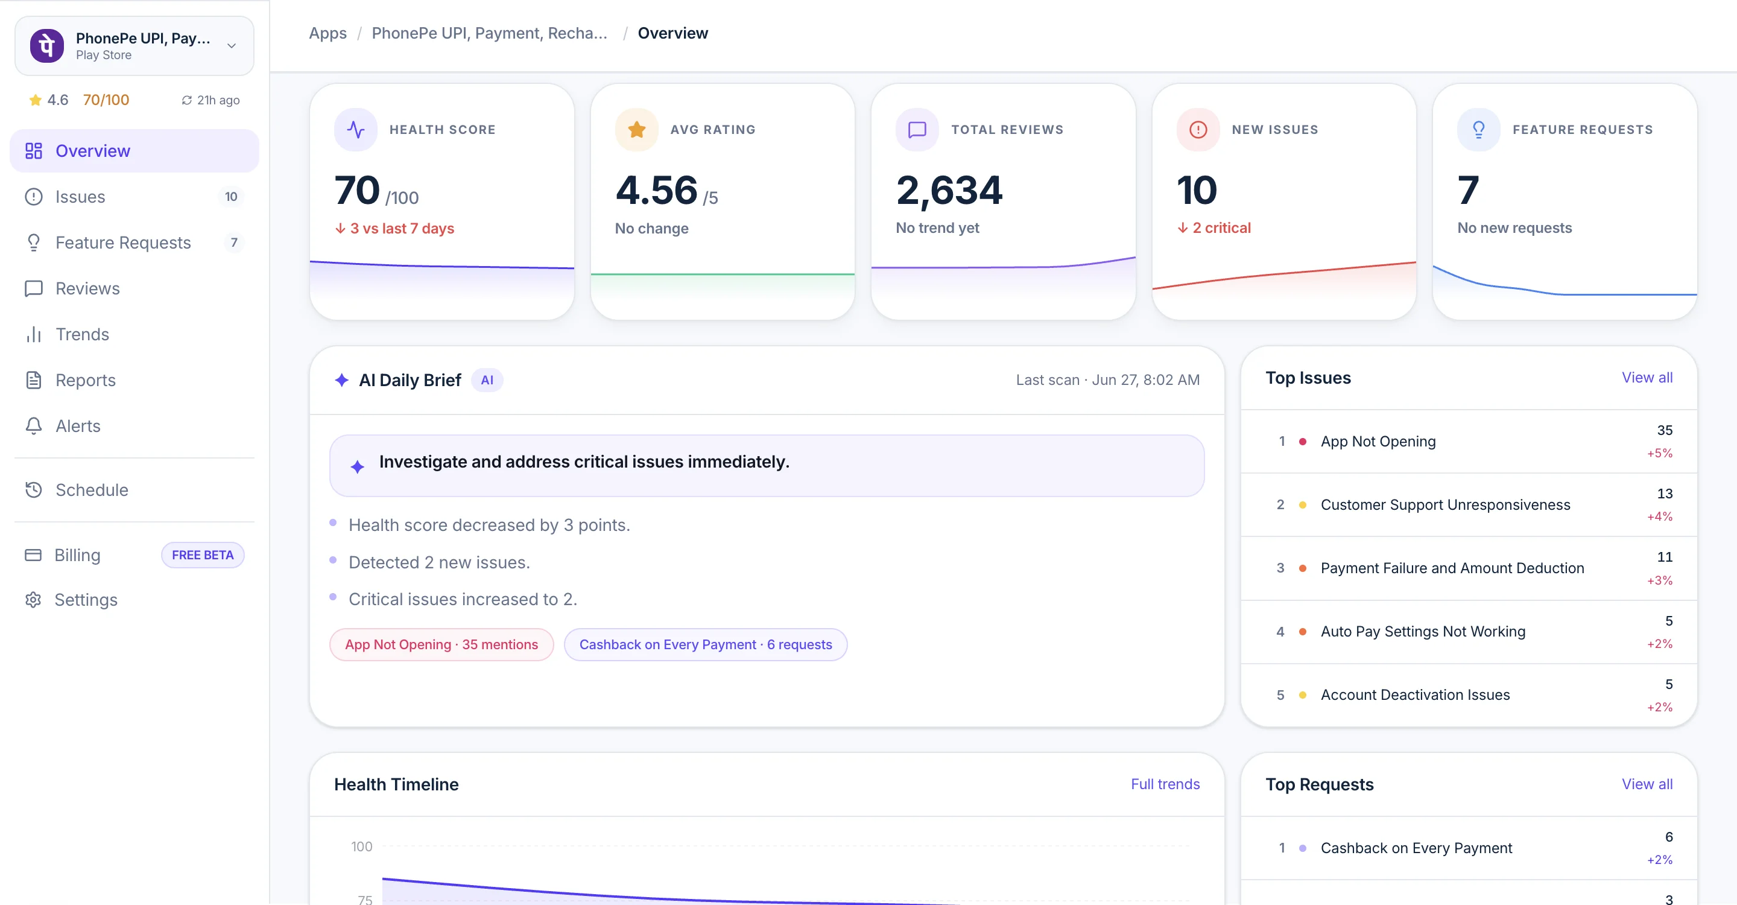
Task: Click the Settings gear sidebar icon
Action: (x=33, y=600)
